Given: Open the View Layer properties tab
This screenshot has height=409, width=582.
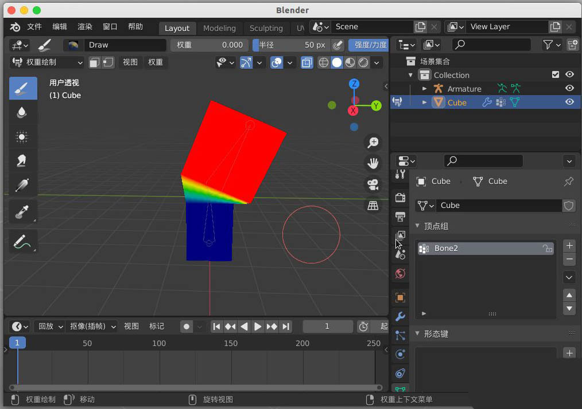Looking at the screenshot, I should click(x=400, y=235).
